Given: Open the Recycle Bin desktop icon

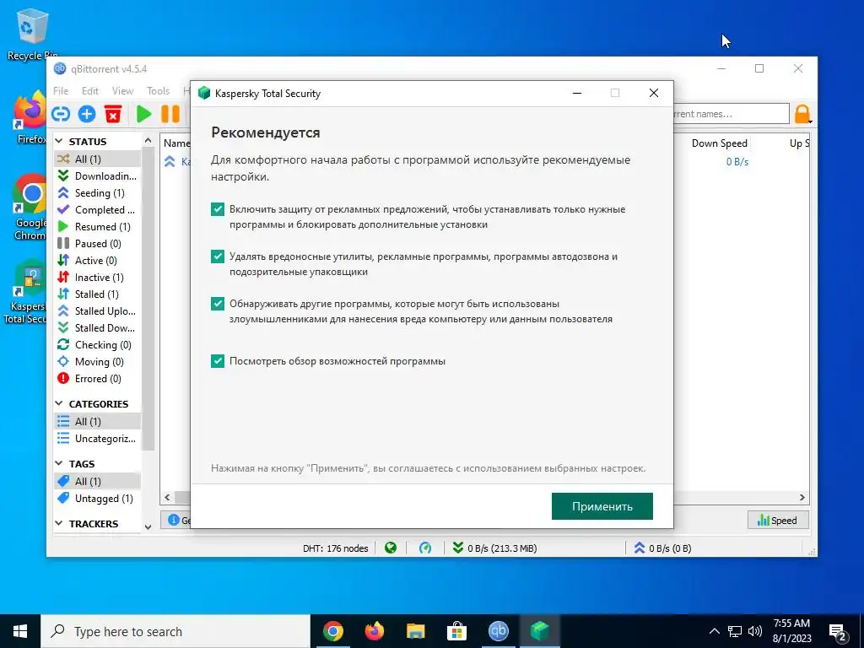Looking at the screenshot, I should pyautogui.click(x=33, y=34).
